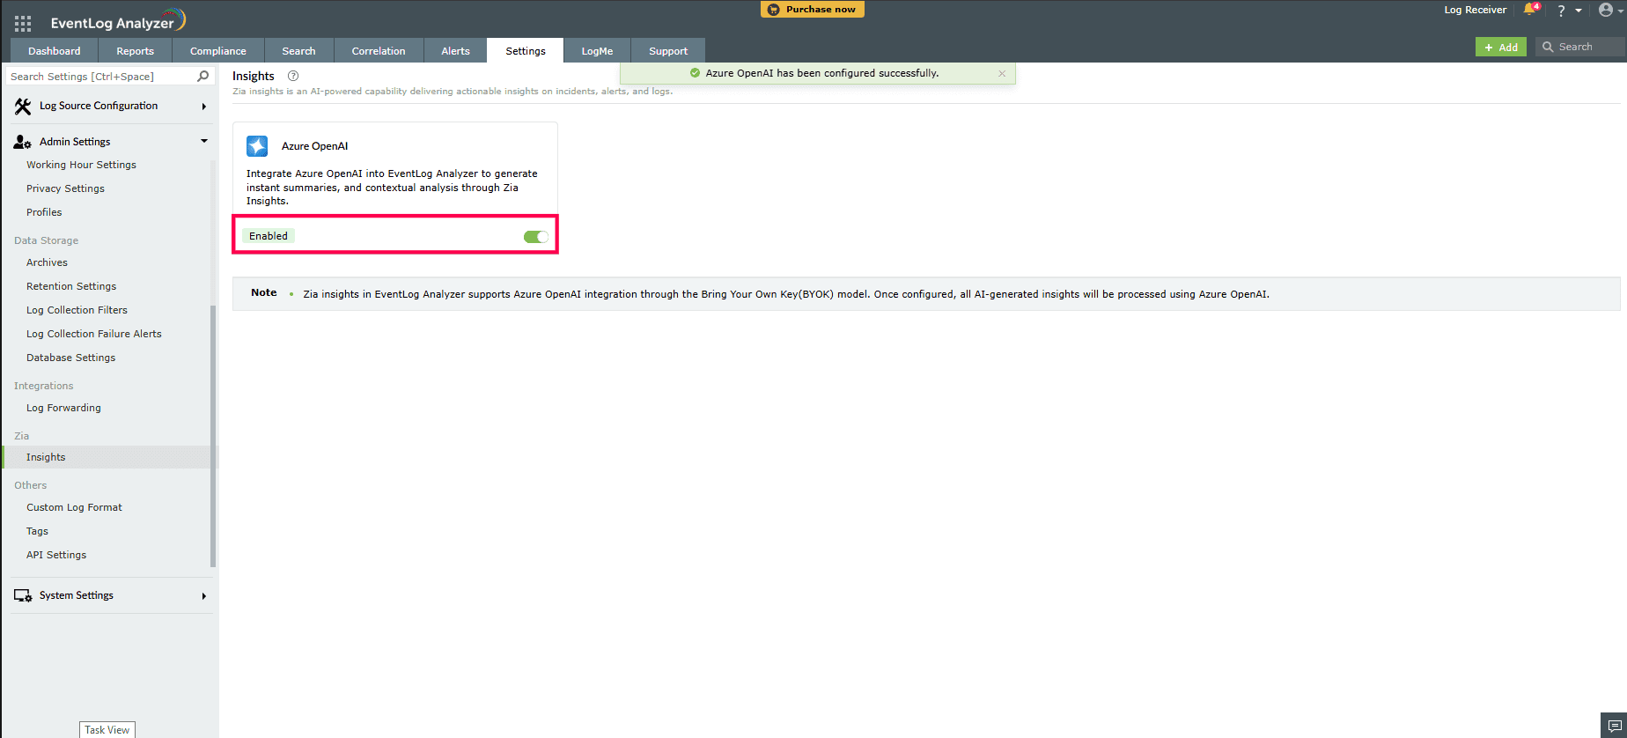The height and width of the screenshot is (738, 1627).
Task: Expand Log Source Configuration section
Action: click(x=204, y=107)
